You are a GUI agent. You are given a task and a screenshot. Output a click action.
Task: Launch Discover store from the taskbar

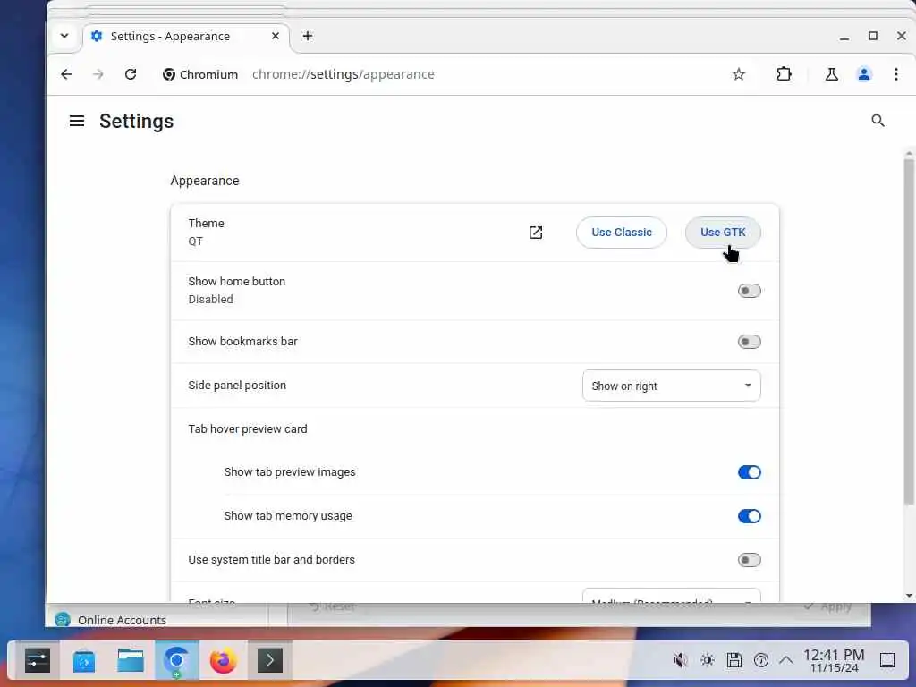tap(84, 661)
